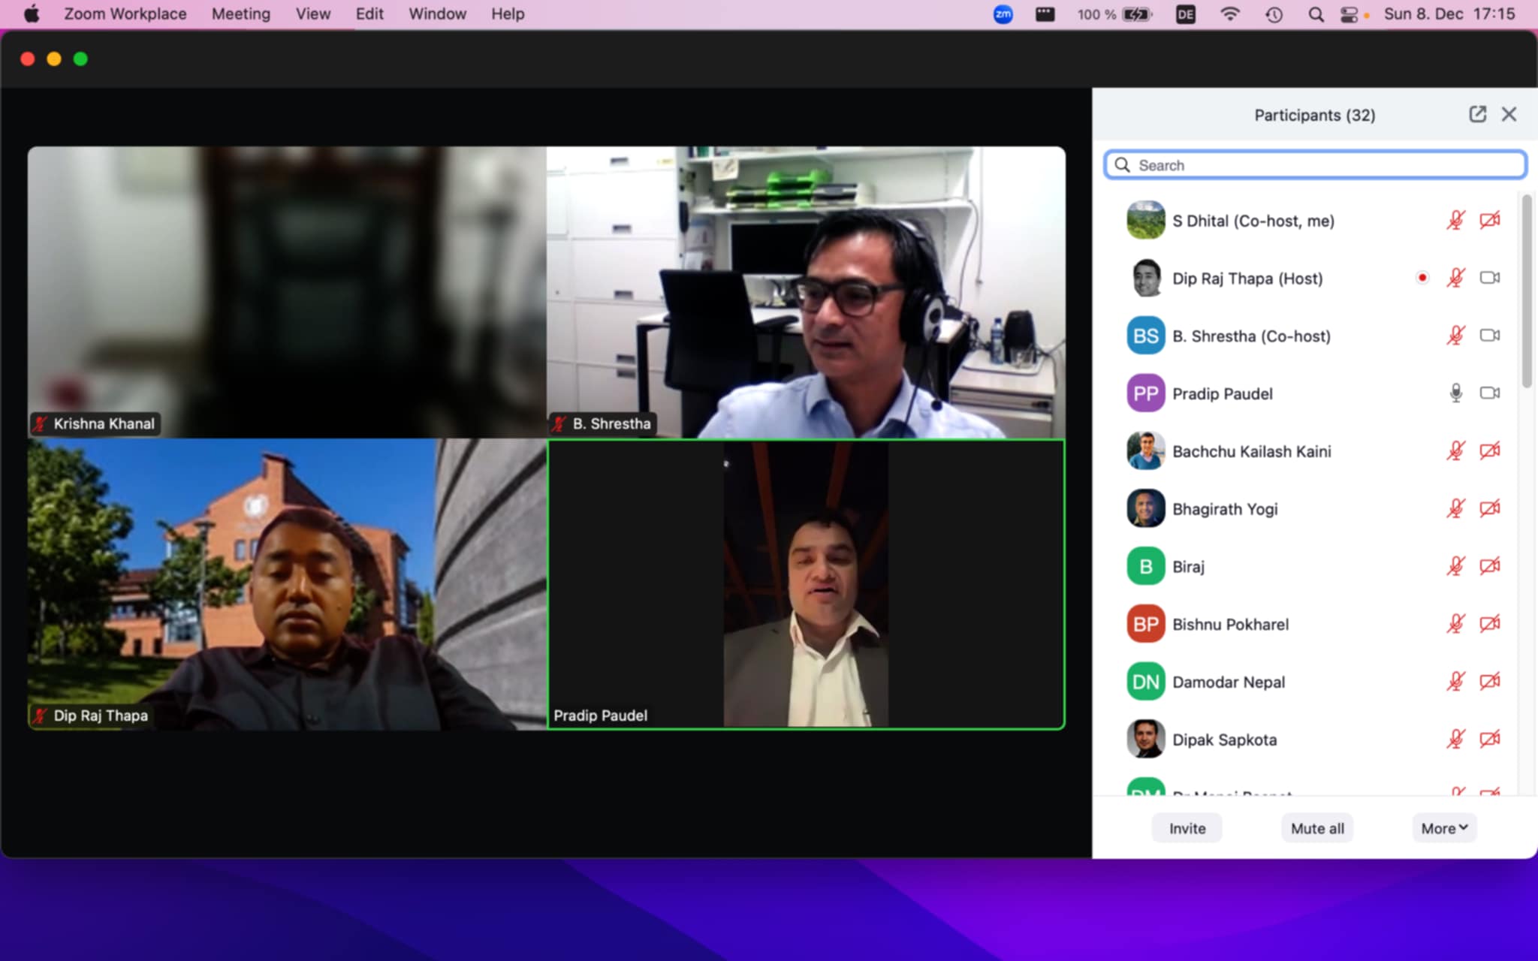Select B. Shrestha's video tile
The height and width of the screenshot is (961, 1538).
(x=806, y=292)
